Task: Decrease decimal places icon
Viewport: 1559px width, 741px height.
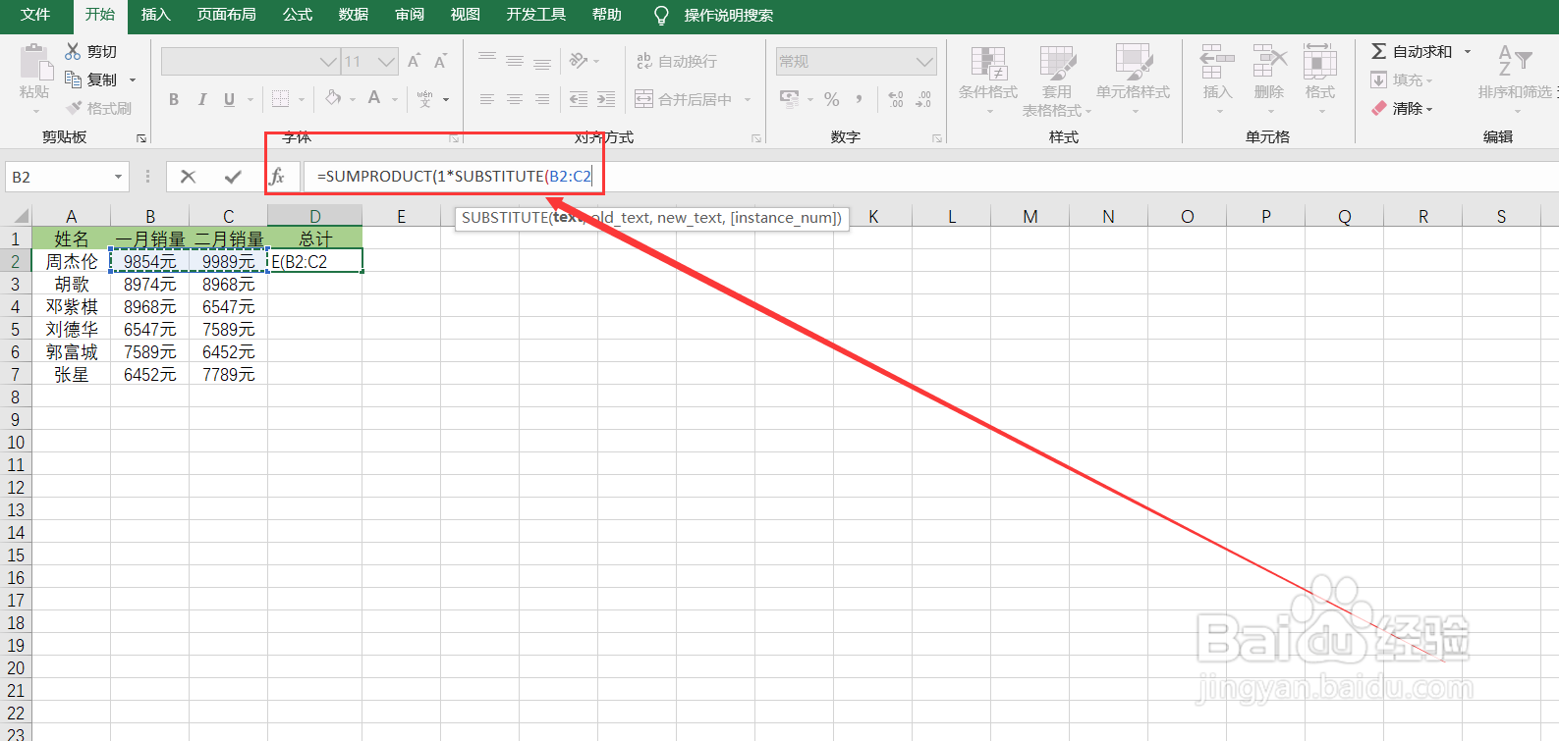Action: 923,99
